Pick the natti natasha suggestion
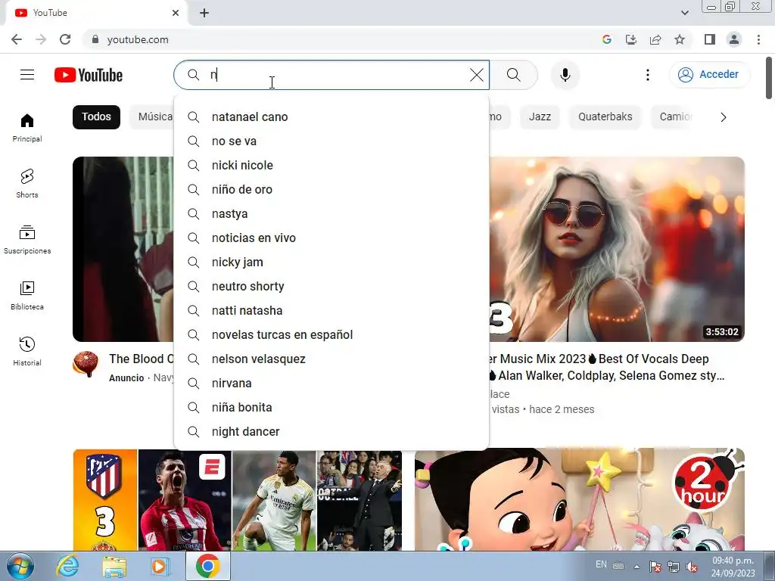Viewport: 775px width, 581px height. 331,311
